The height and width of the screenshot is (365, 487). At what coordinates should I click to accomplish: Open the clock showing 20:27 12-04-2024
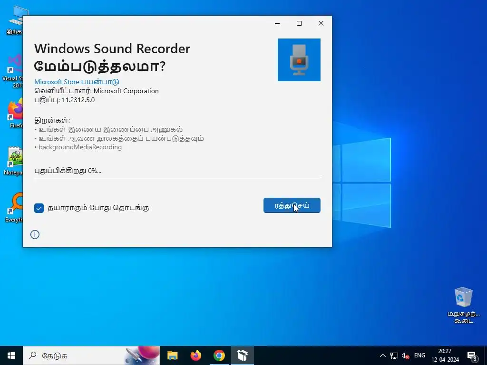tap(445, 355)
